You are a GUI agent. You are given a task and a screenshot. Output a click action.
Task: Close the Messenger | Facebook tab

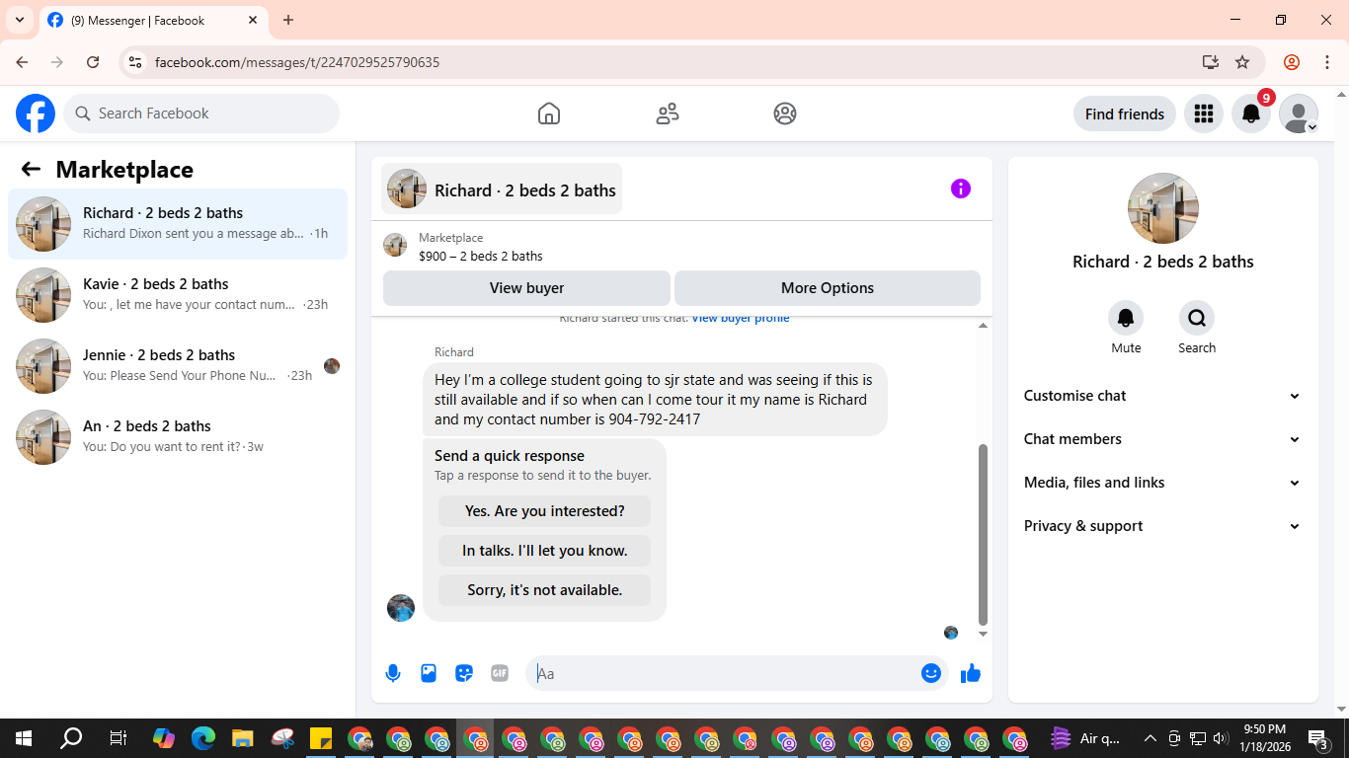click(x=253, y=20)
